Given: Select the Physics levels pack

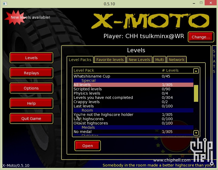Looking at the screenshot, I should [x=133, y=93].
